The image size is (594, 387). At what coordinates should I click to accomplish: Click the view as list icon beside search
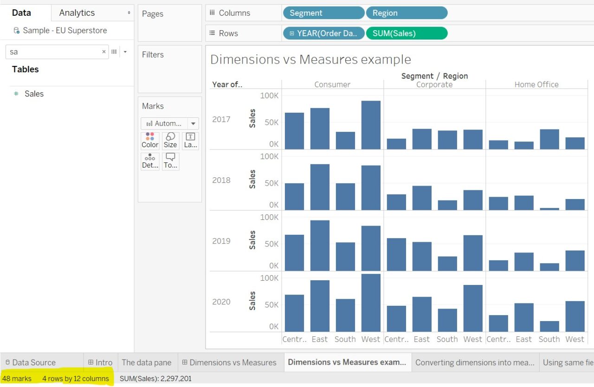[114, 52]
